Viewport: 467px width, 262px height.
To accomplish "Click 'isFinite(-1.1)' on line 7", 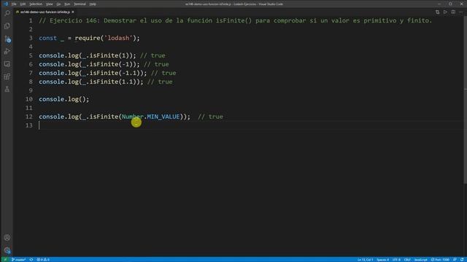I will click(x=115, y=73).
